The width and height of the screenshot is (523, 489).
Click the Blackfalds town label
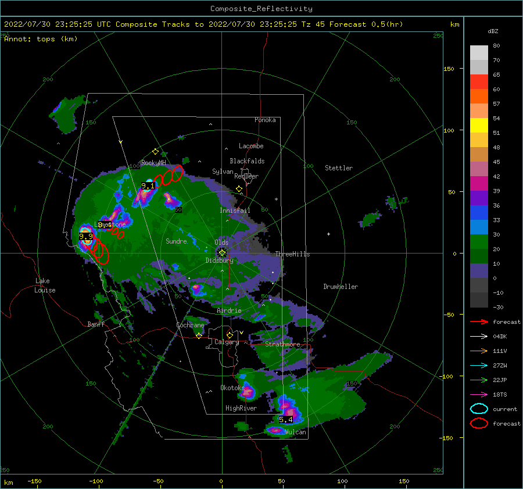[247, 161]
